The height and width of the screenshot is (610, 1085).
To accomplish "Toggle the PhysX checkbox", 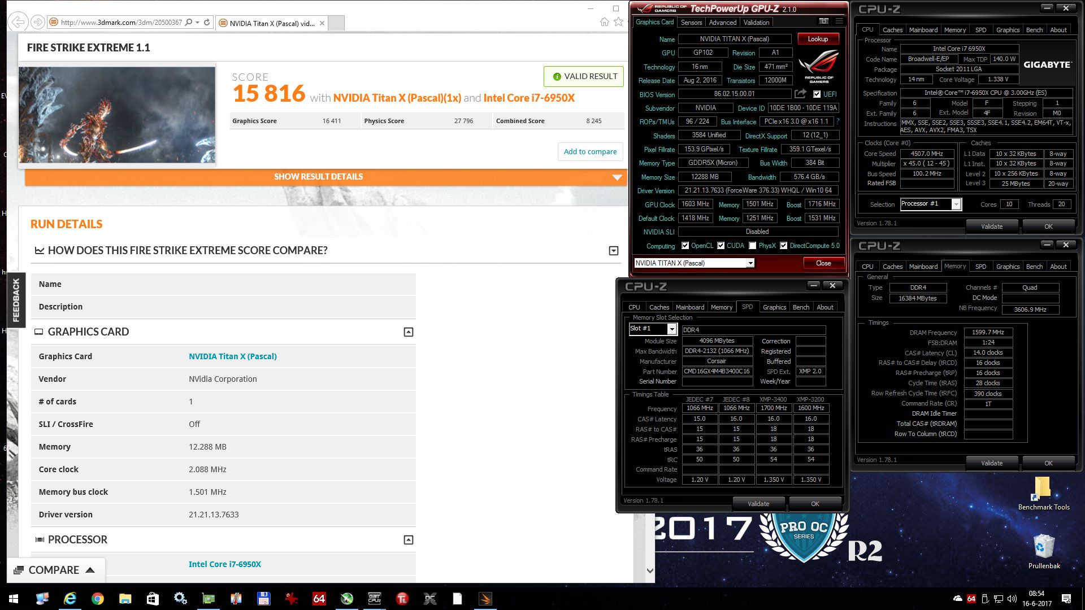I will click(752, 246).
